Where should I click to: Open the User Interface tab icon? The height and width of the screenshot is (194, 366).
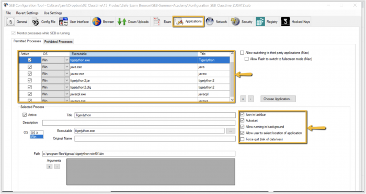click(x=63, y=22)
